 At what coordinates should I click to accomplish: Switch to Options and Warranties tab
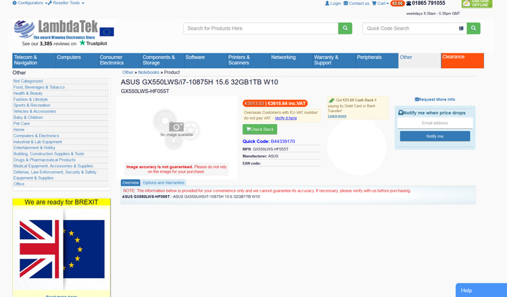tap(164, 183)
